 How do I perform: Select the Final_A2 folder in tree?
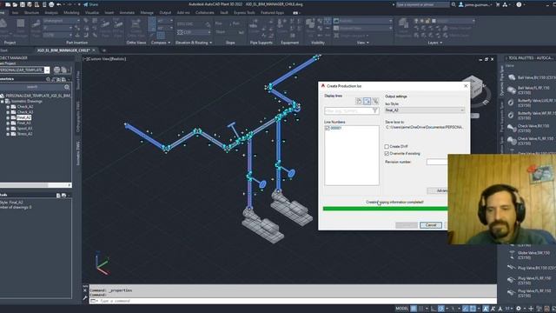click(24, 117)
